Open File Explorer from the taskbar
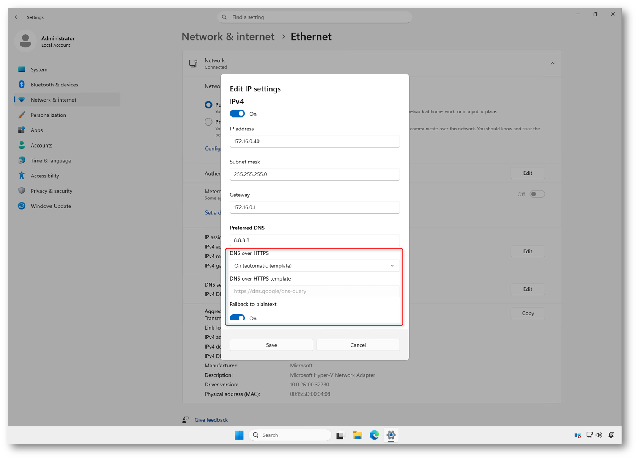Viewport: 638px width, 460px height. coord(357,435)
